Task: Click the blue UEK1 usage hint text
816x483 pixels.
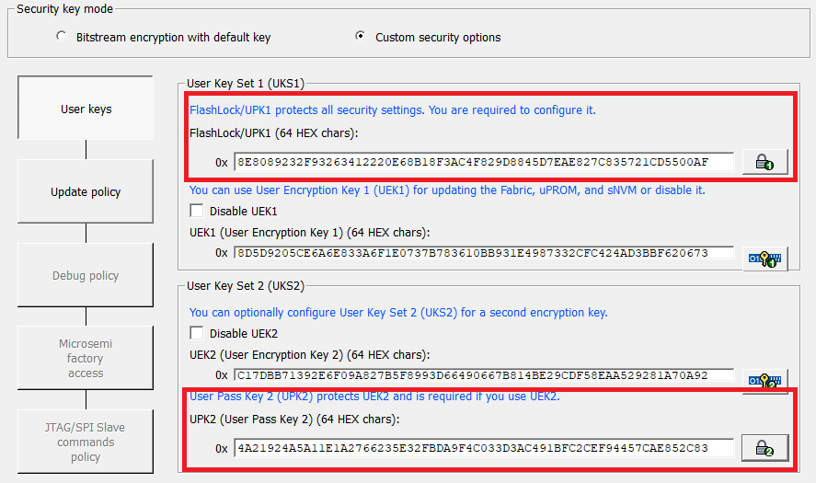Action: point(447,190)
